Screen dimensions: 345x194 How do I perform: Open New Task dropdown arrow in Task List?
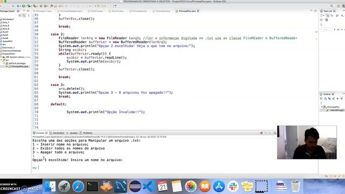tap(323, 16)
